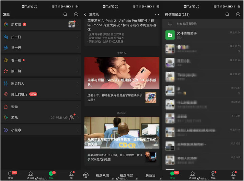Open chat timestamped 下午2:58
This screenshot has width=244, height=181.
click(203, 118)
